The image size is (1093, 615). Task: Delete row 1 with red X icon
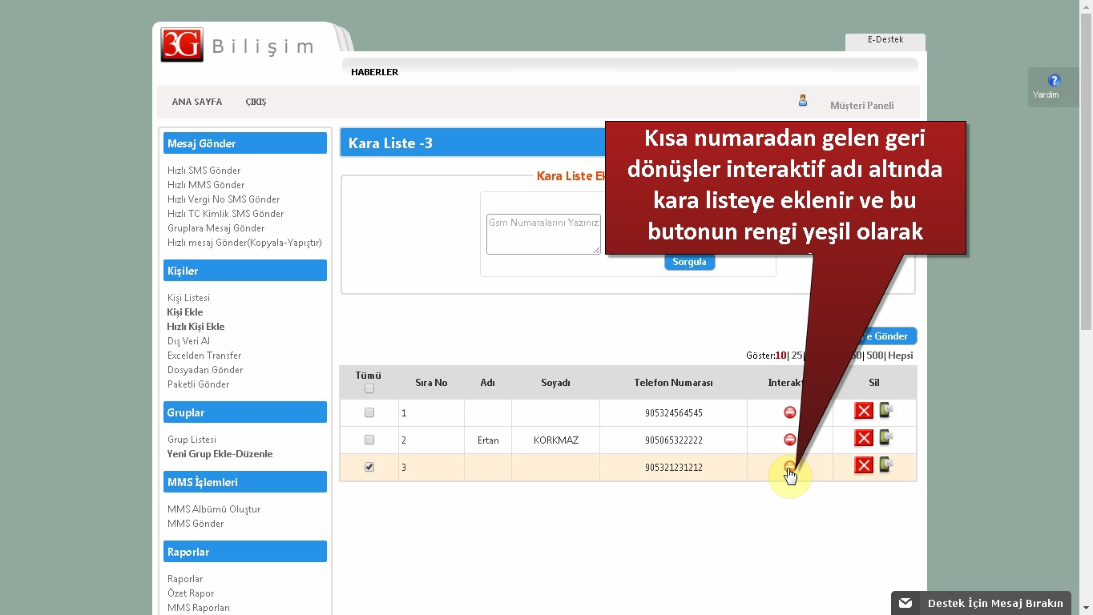pos(863,412)
